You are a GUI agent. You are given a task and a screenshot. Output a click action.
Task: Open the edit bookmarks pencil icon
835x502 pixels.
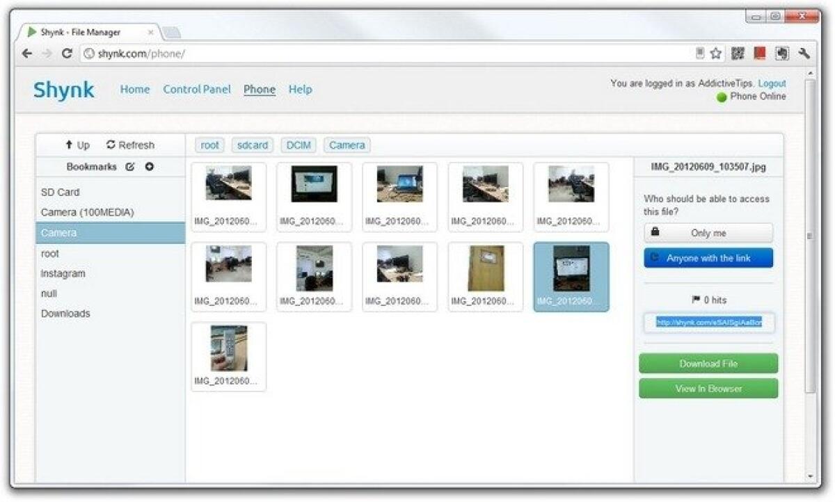click(130, 166)
